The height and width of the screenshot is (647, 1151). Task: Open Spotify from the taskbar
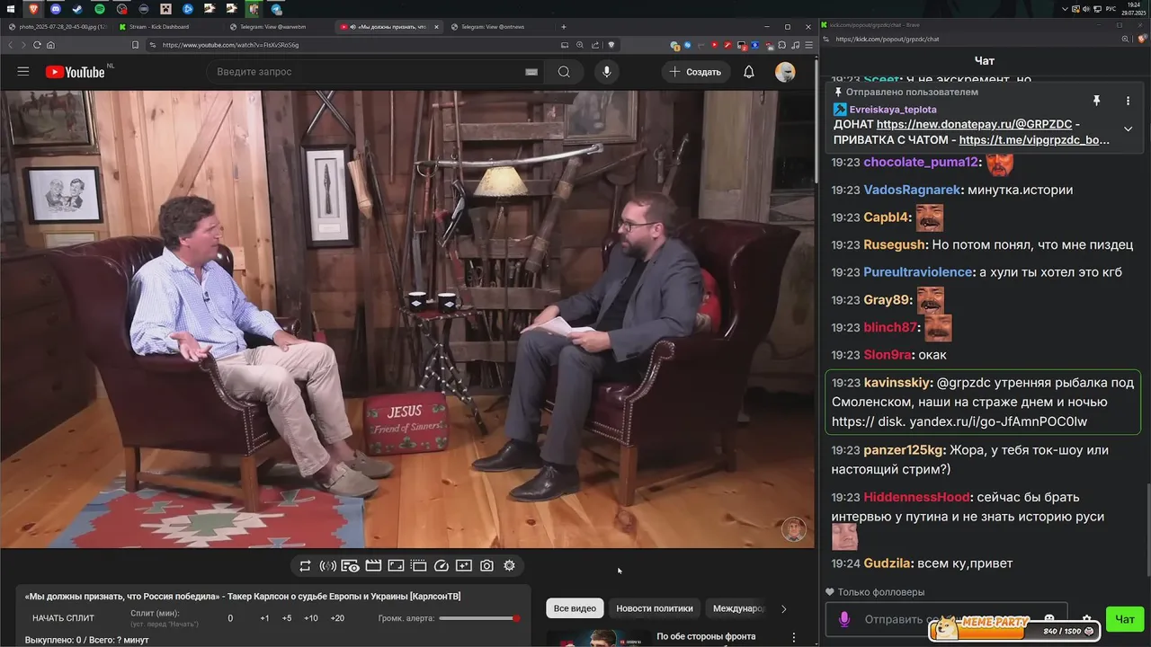pyautogui.click(x=99, y=8)
